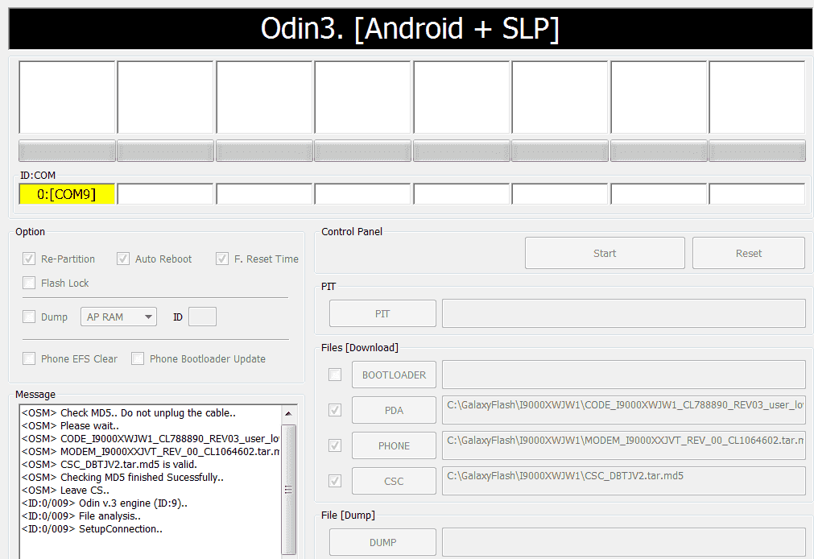
Task: Click the Dump ID input field
Action: click(x=202, y=317)
